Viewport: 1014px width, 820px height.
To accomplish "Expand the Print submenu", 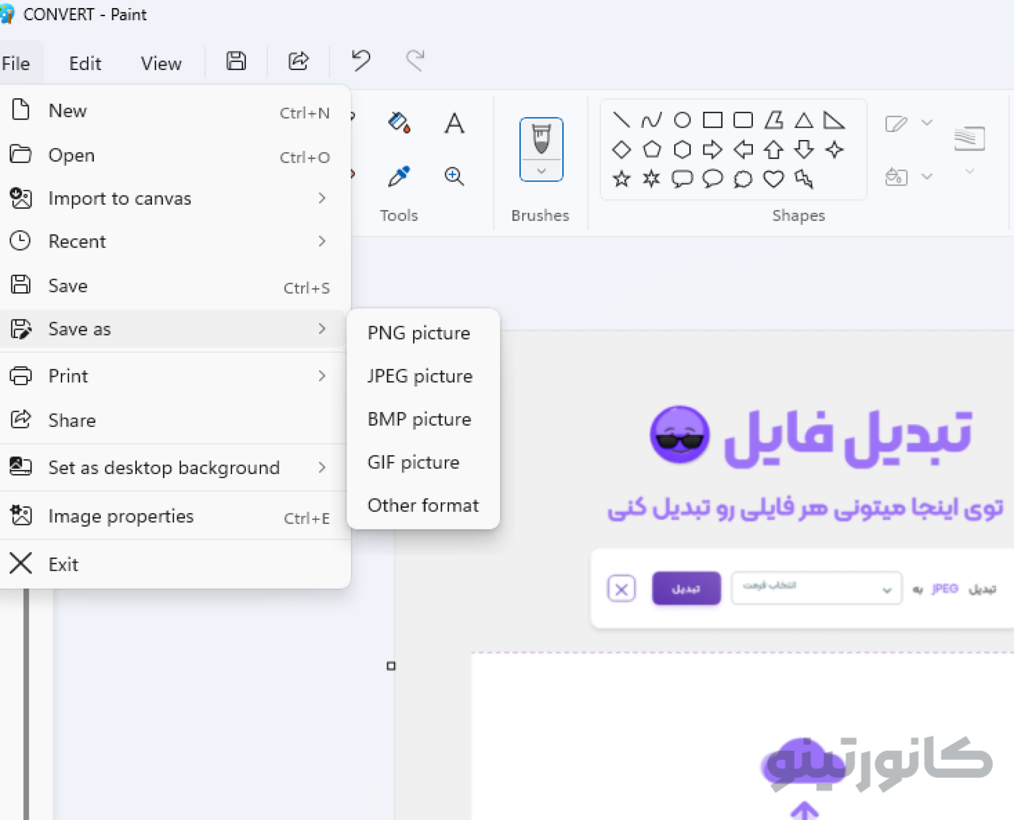I will point(173,376).
